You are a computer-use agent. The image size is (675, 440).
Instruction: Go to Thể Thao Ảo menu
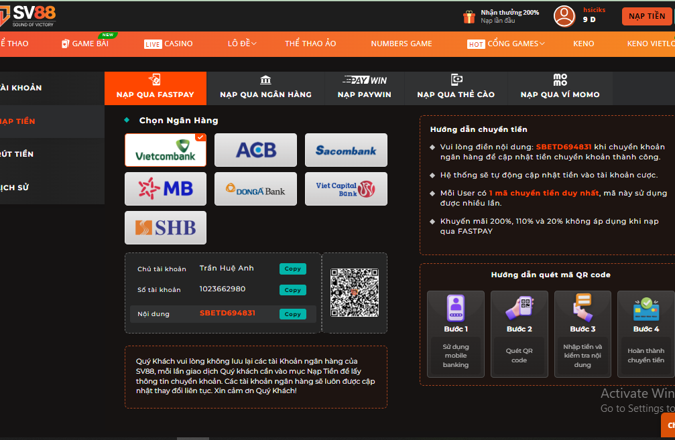310,44
